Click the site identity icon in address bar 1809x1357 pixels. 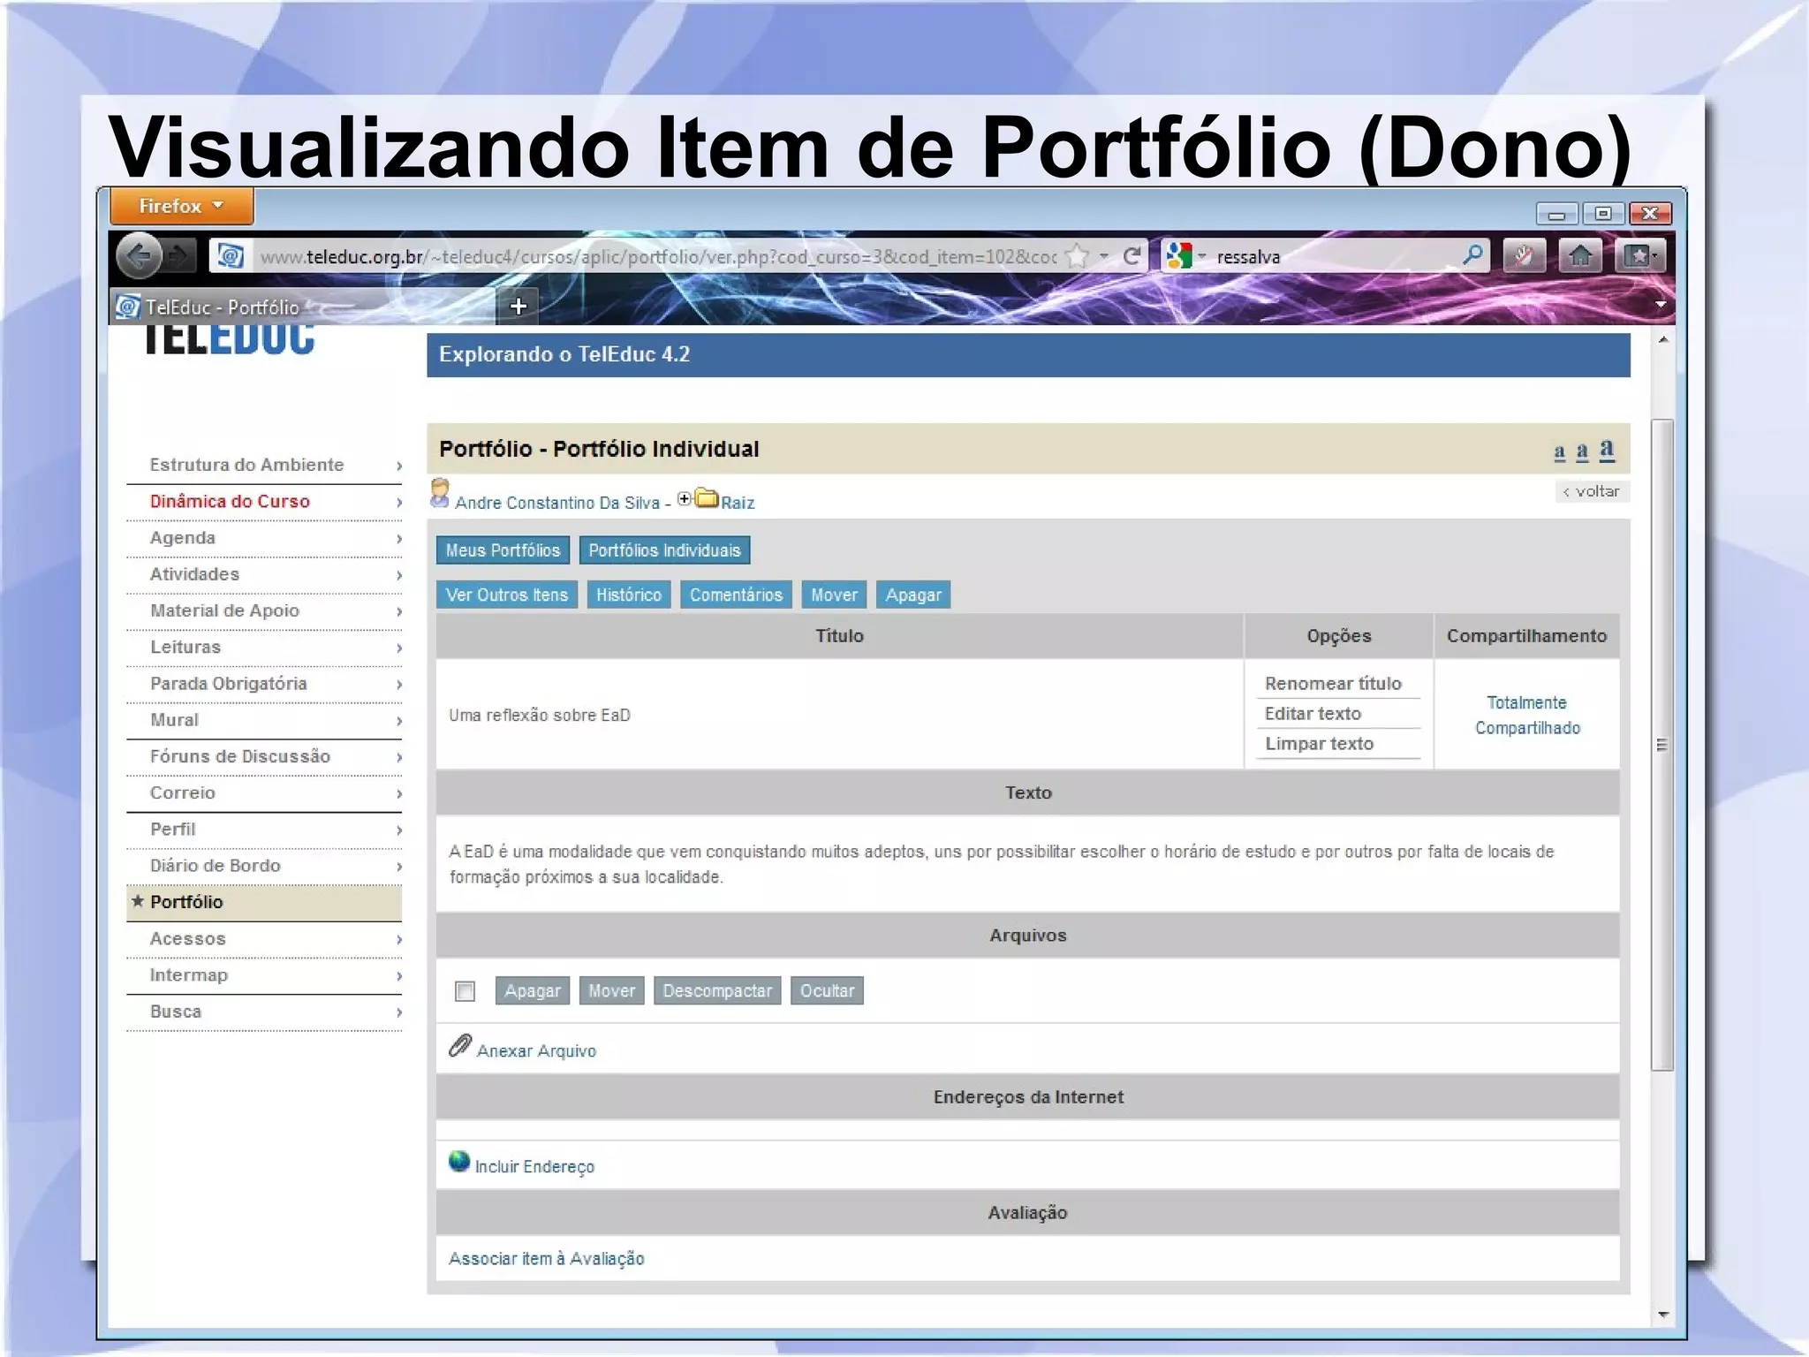[x=231, y=256]
